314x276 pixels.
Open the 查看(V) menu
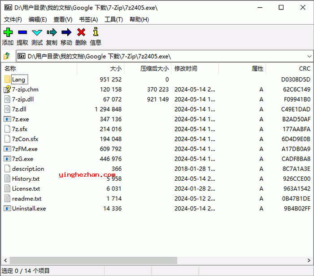coord(63,19)
